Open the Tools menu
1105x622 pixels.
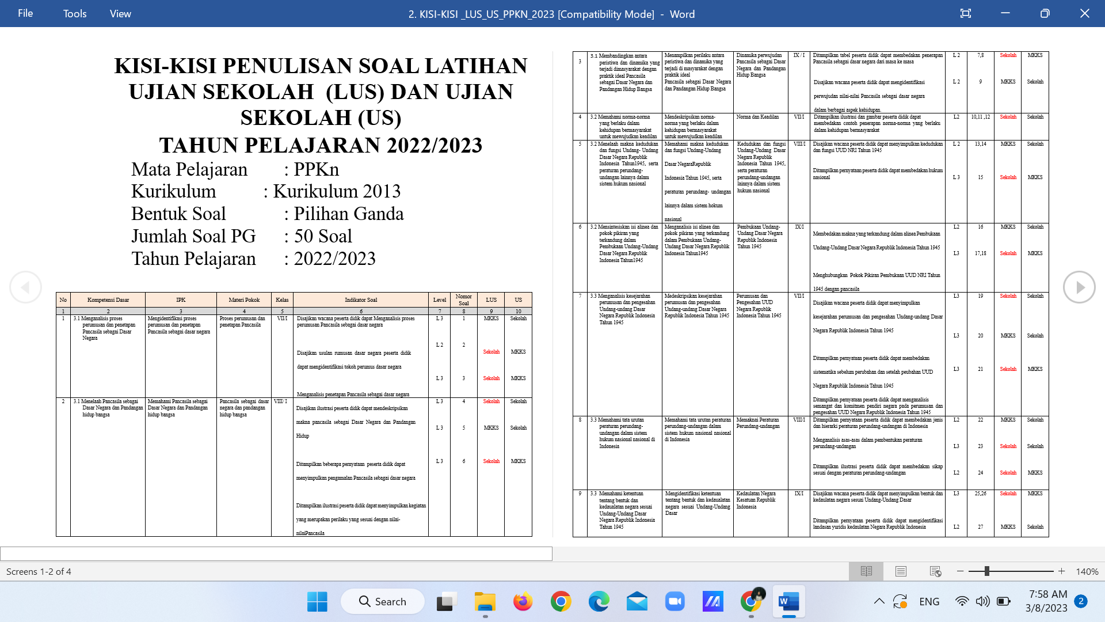(75, 13)
